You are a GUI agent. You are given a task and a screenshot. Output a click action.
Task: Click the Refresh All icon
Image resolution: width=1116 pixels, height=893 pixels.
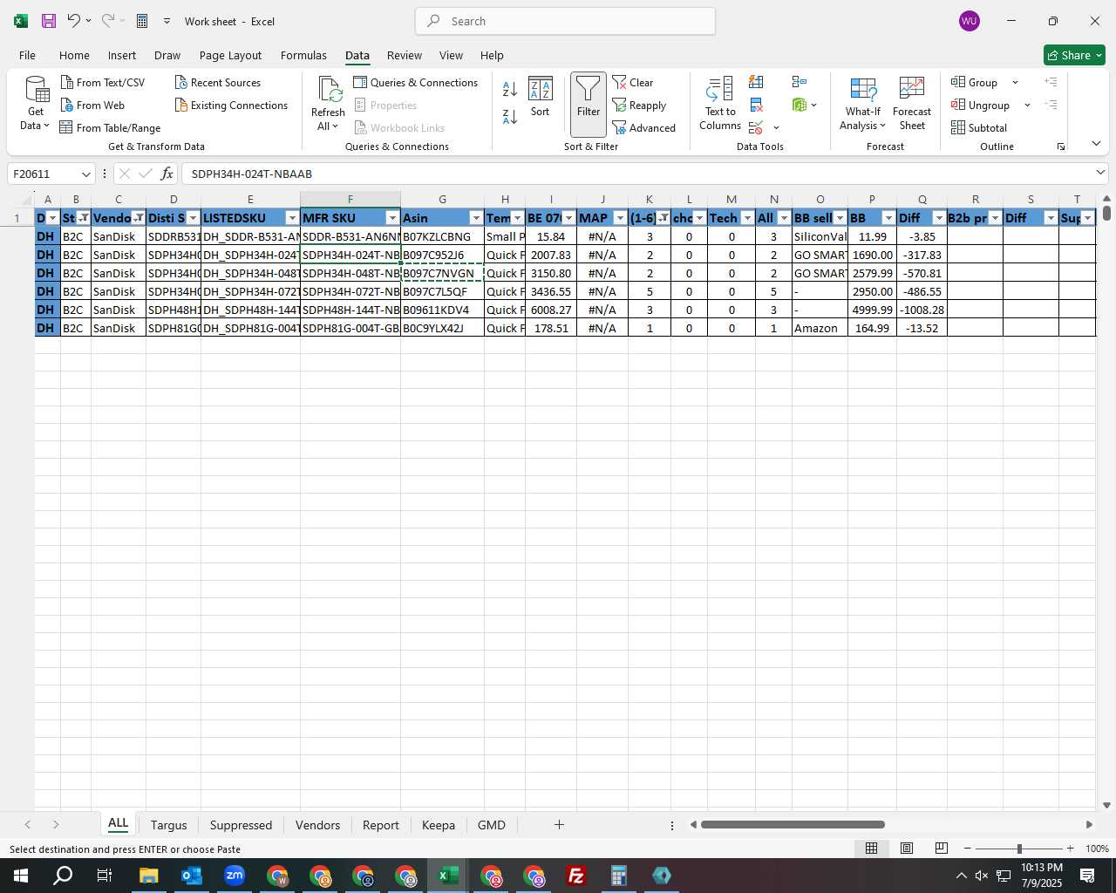pyautogui.click(x=329, y=91)
